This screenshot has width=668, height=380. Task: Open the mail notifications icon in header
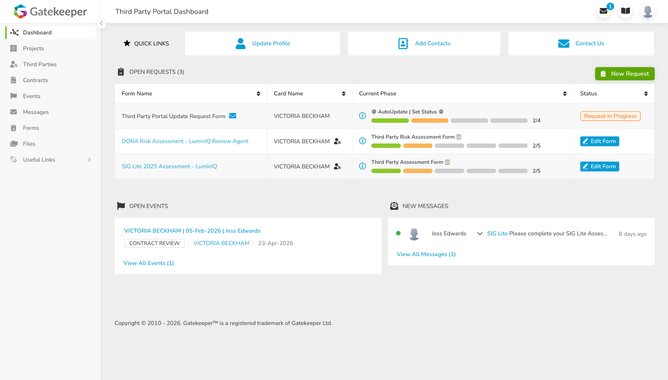(603, 11)
